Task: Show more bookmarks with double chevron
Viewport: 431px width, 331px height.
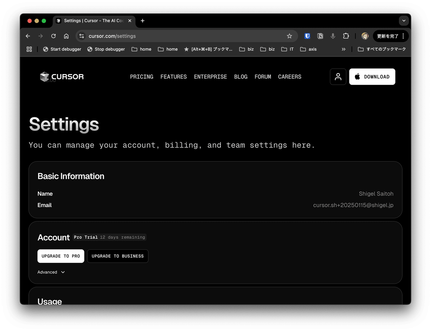Action: pyautogui.click(x=344, y=49)
